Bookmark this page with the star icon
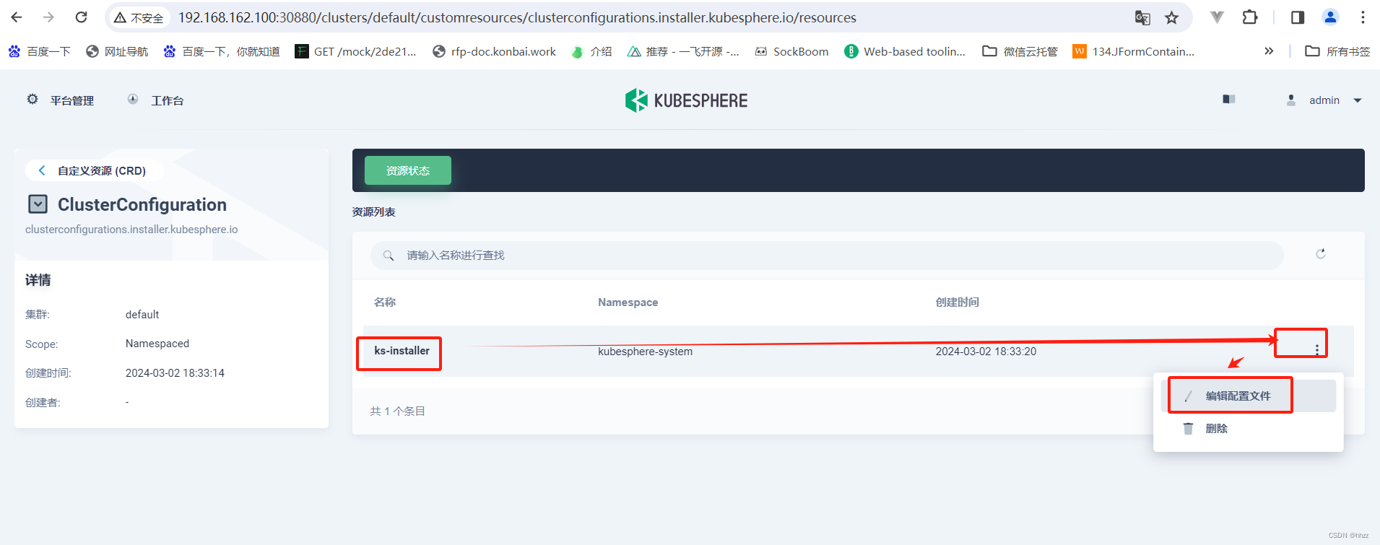Screen dimensions: 1380x545 pos(1171,17)
